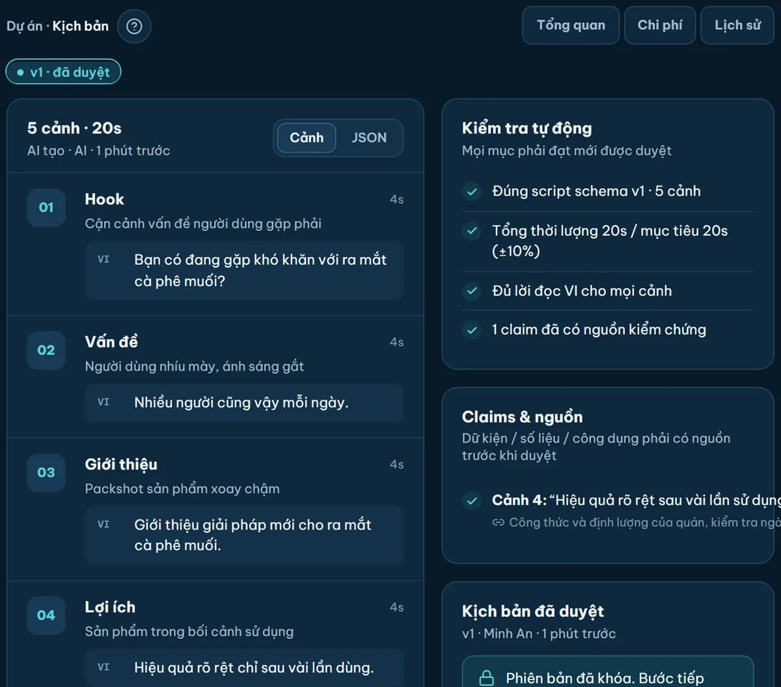The image size is (781, 687).
Task: Click the "Kiểm tra tự động" heading
Action: pos(527,128)
